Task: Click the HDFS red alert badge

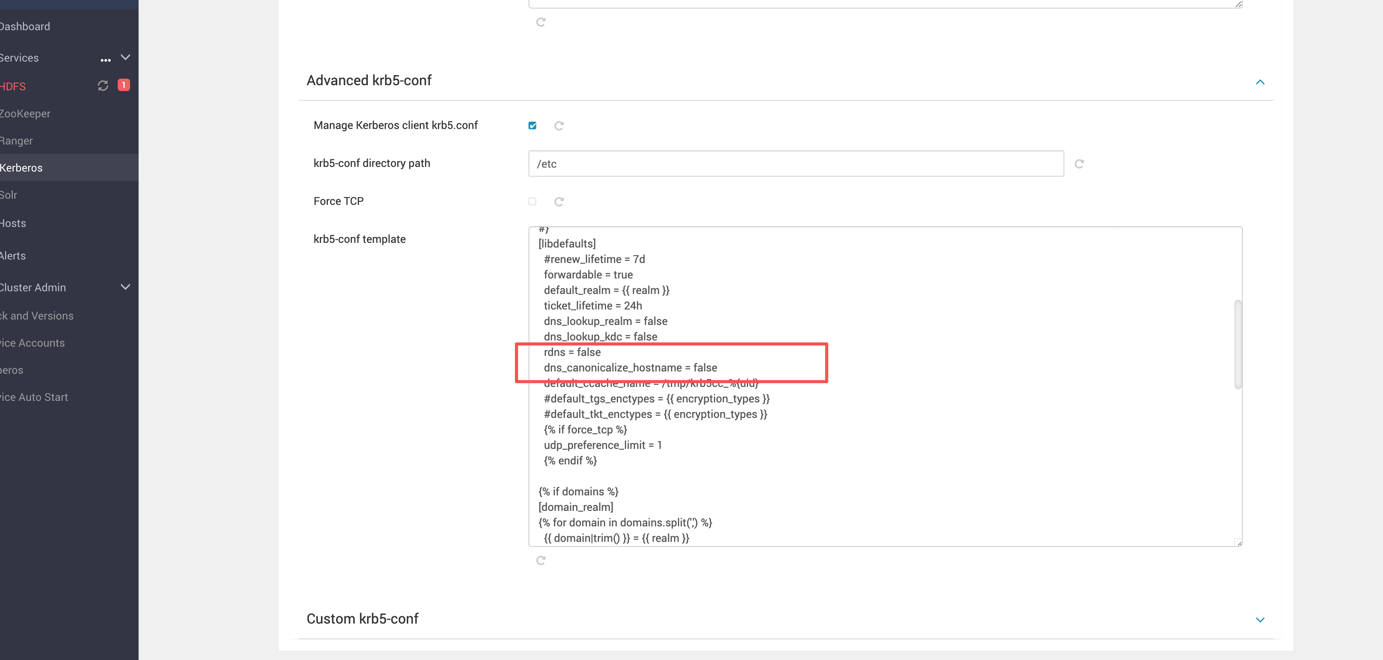Action: point(124,85)
